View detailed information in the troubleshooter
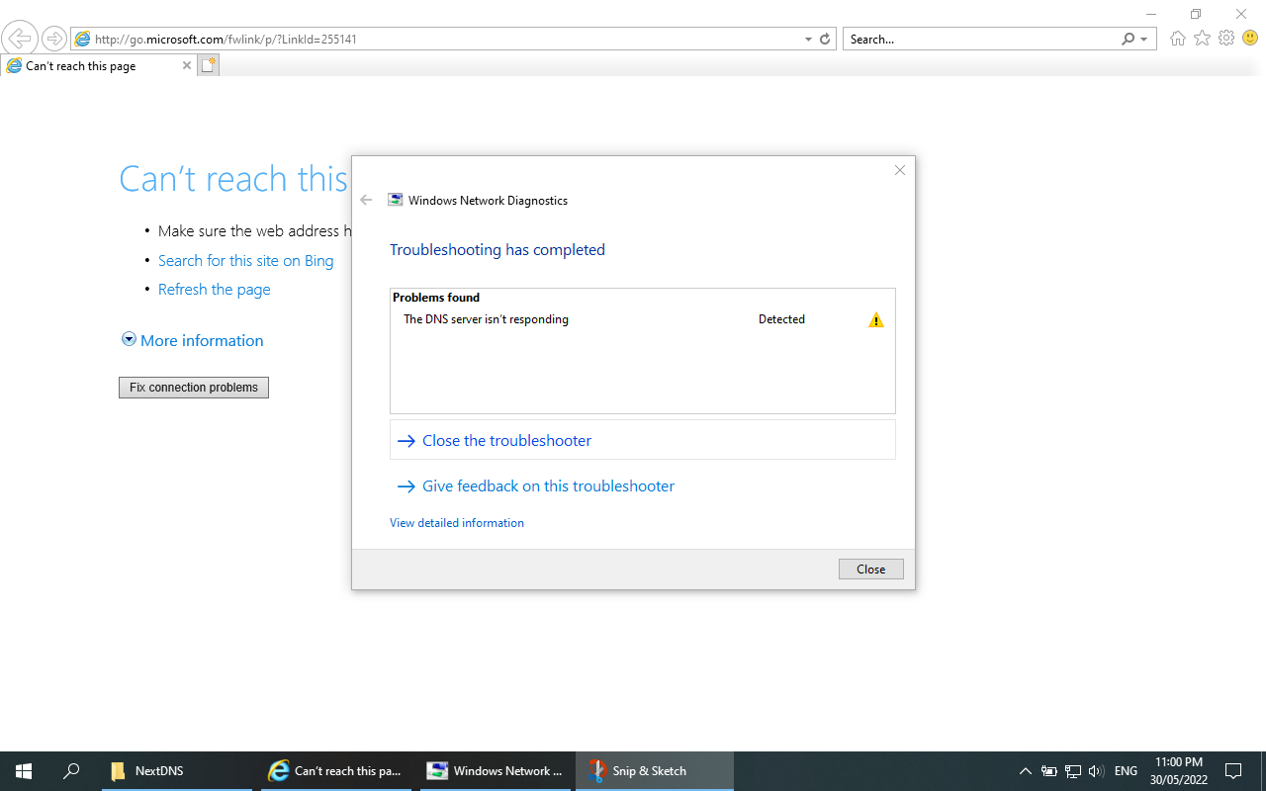 (456, 522)
